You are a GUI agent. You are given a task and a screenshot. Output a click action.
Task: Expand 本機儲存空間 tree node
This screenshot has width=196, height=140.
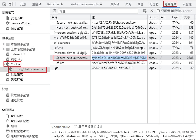tap(4, 44)
